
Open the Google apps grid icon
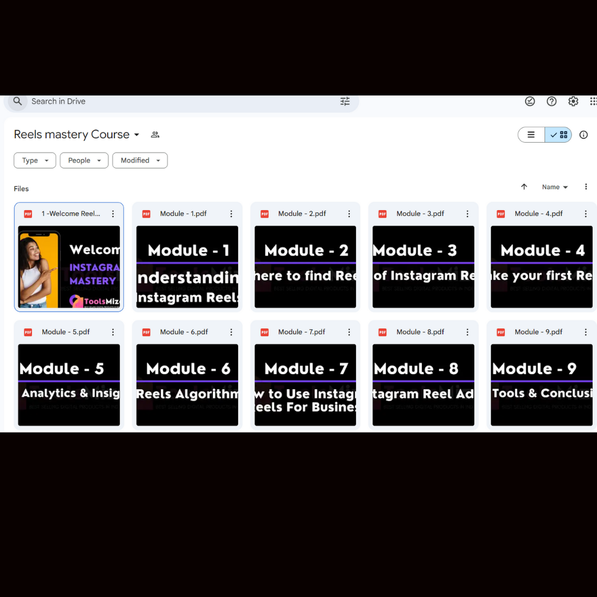[593, 101]
